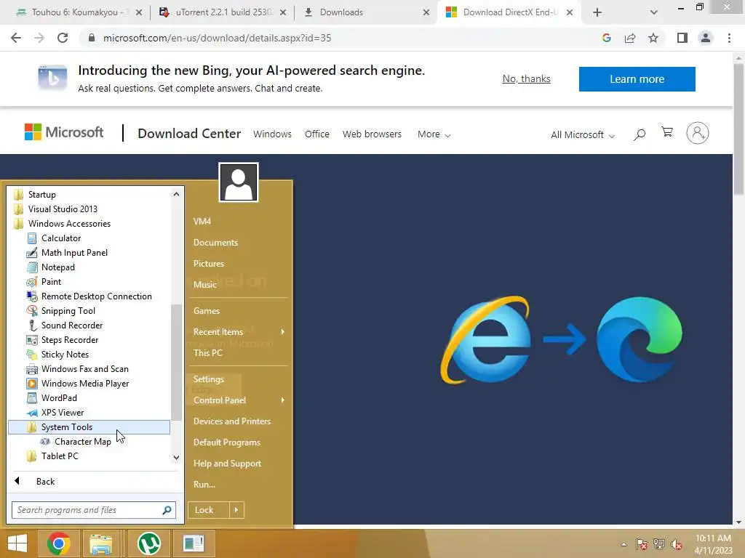The height and width of the screenshot is (558, 745).
Task: Open Windows Media Player
Action: (85, 384)
